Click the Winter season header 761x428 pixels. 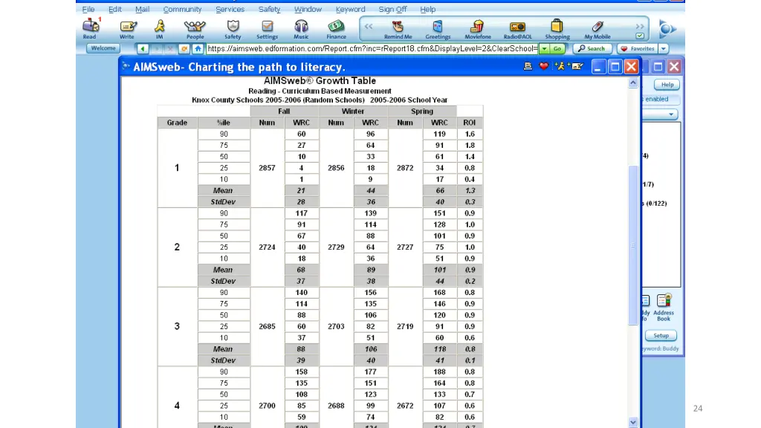pyautogui.click(x=353, y=111)
